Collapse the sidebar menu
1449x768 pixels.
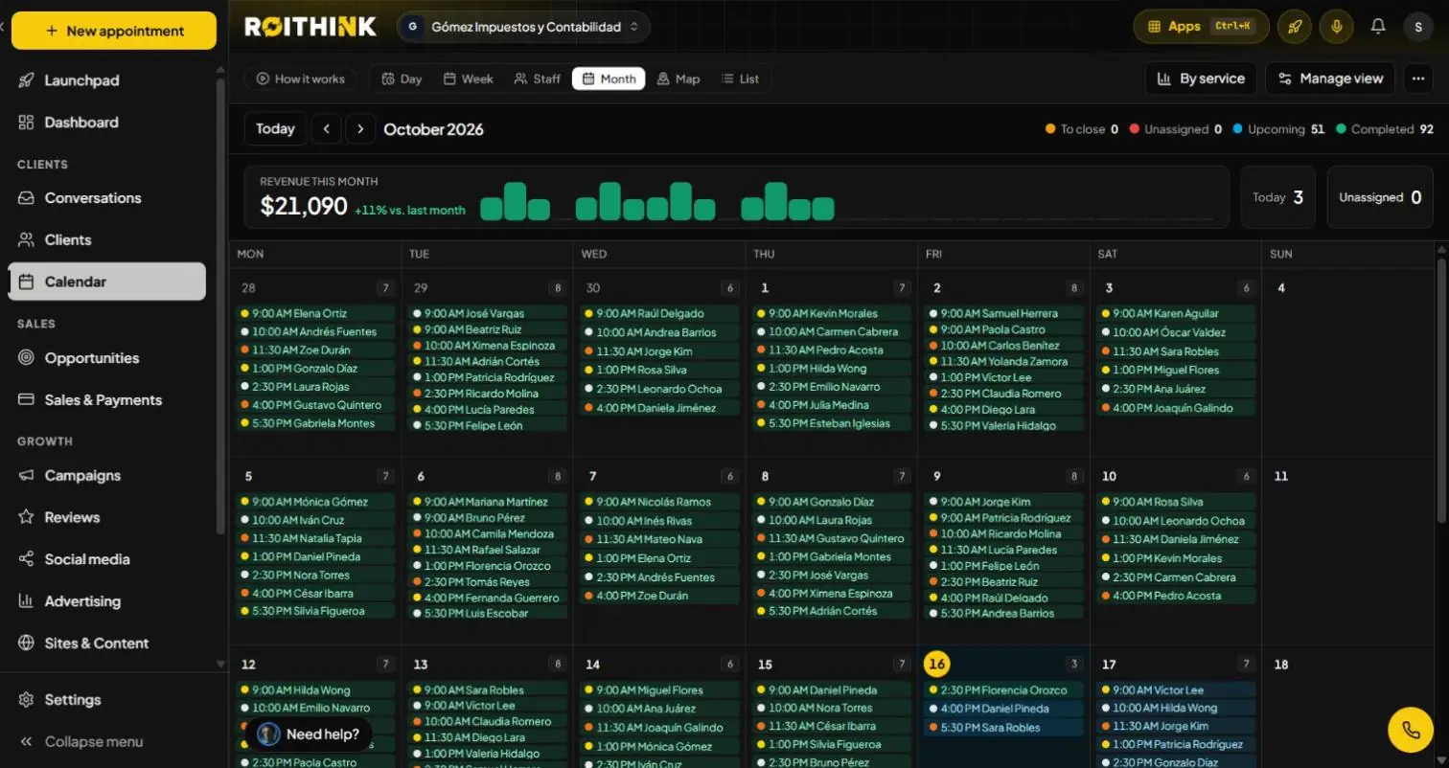tap(106, 742)
